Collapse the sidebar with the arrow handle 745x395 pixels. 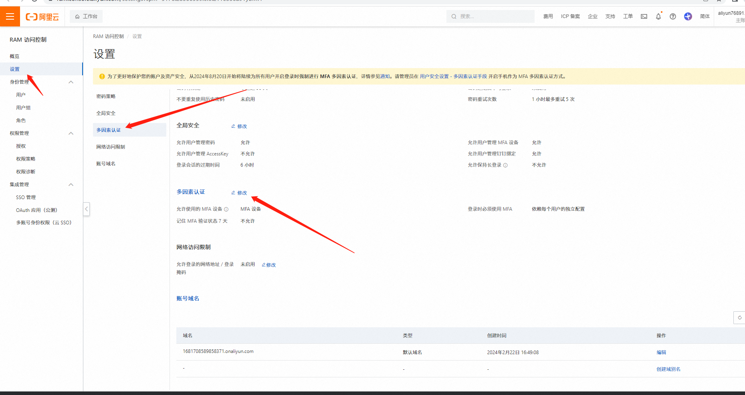(x=86, y=209)
